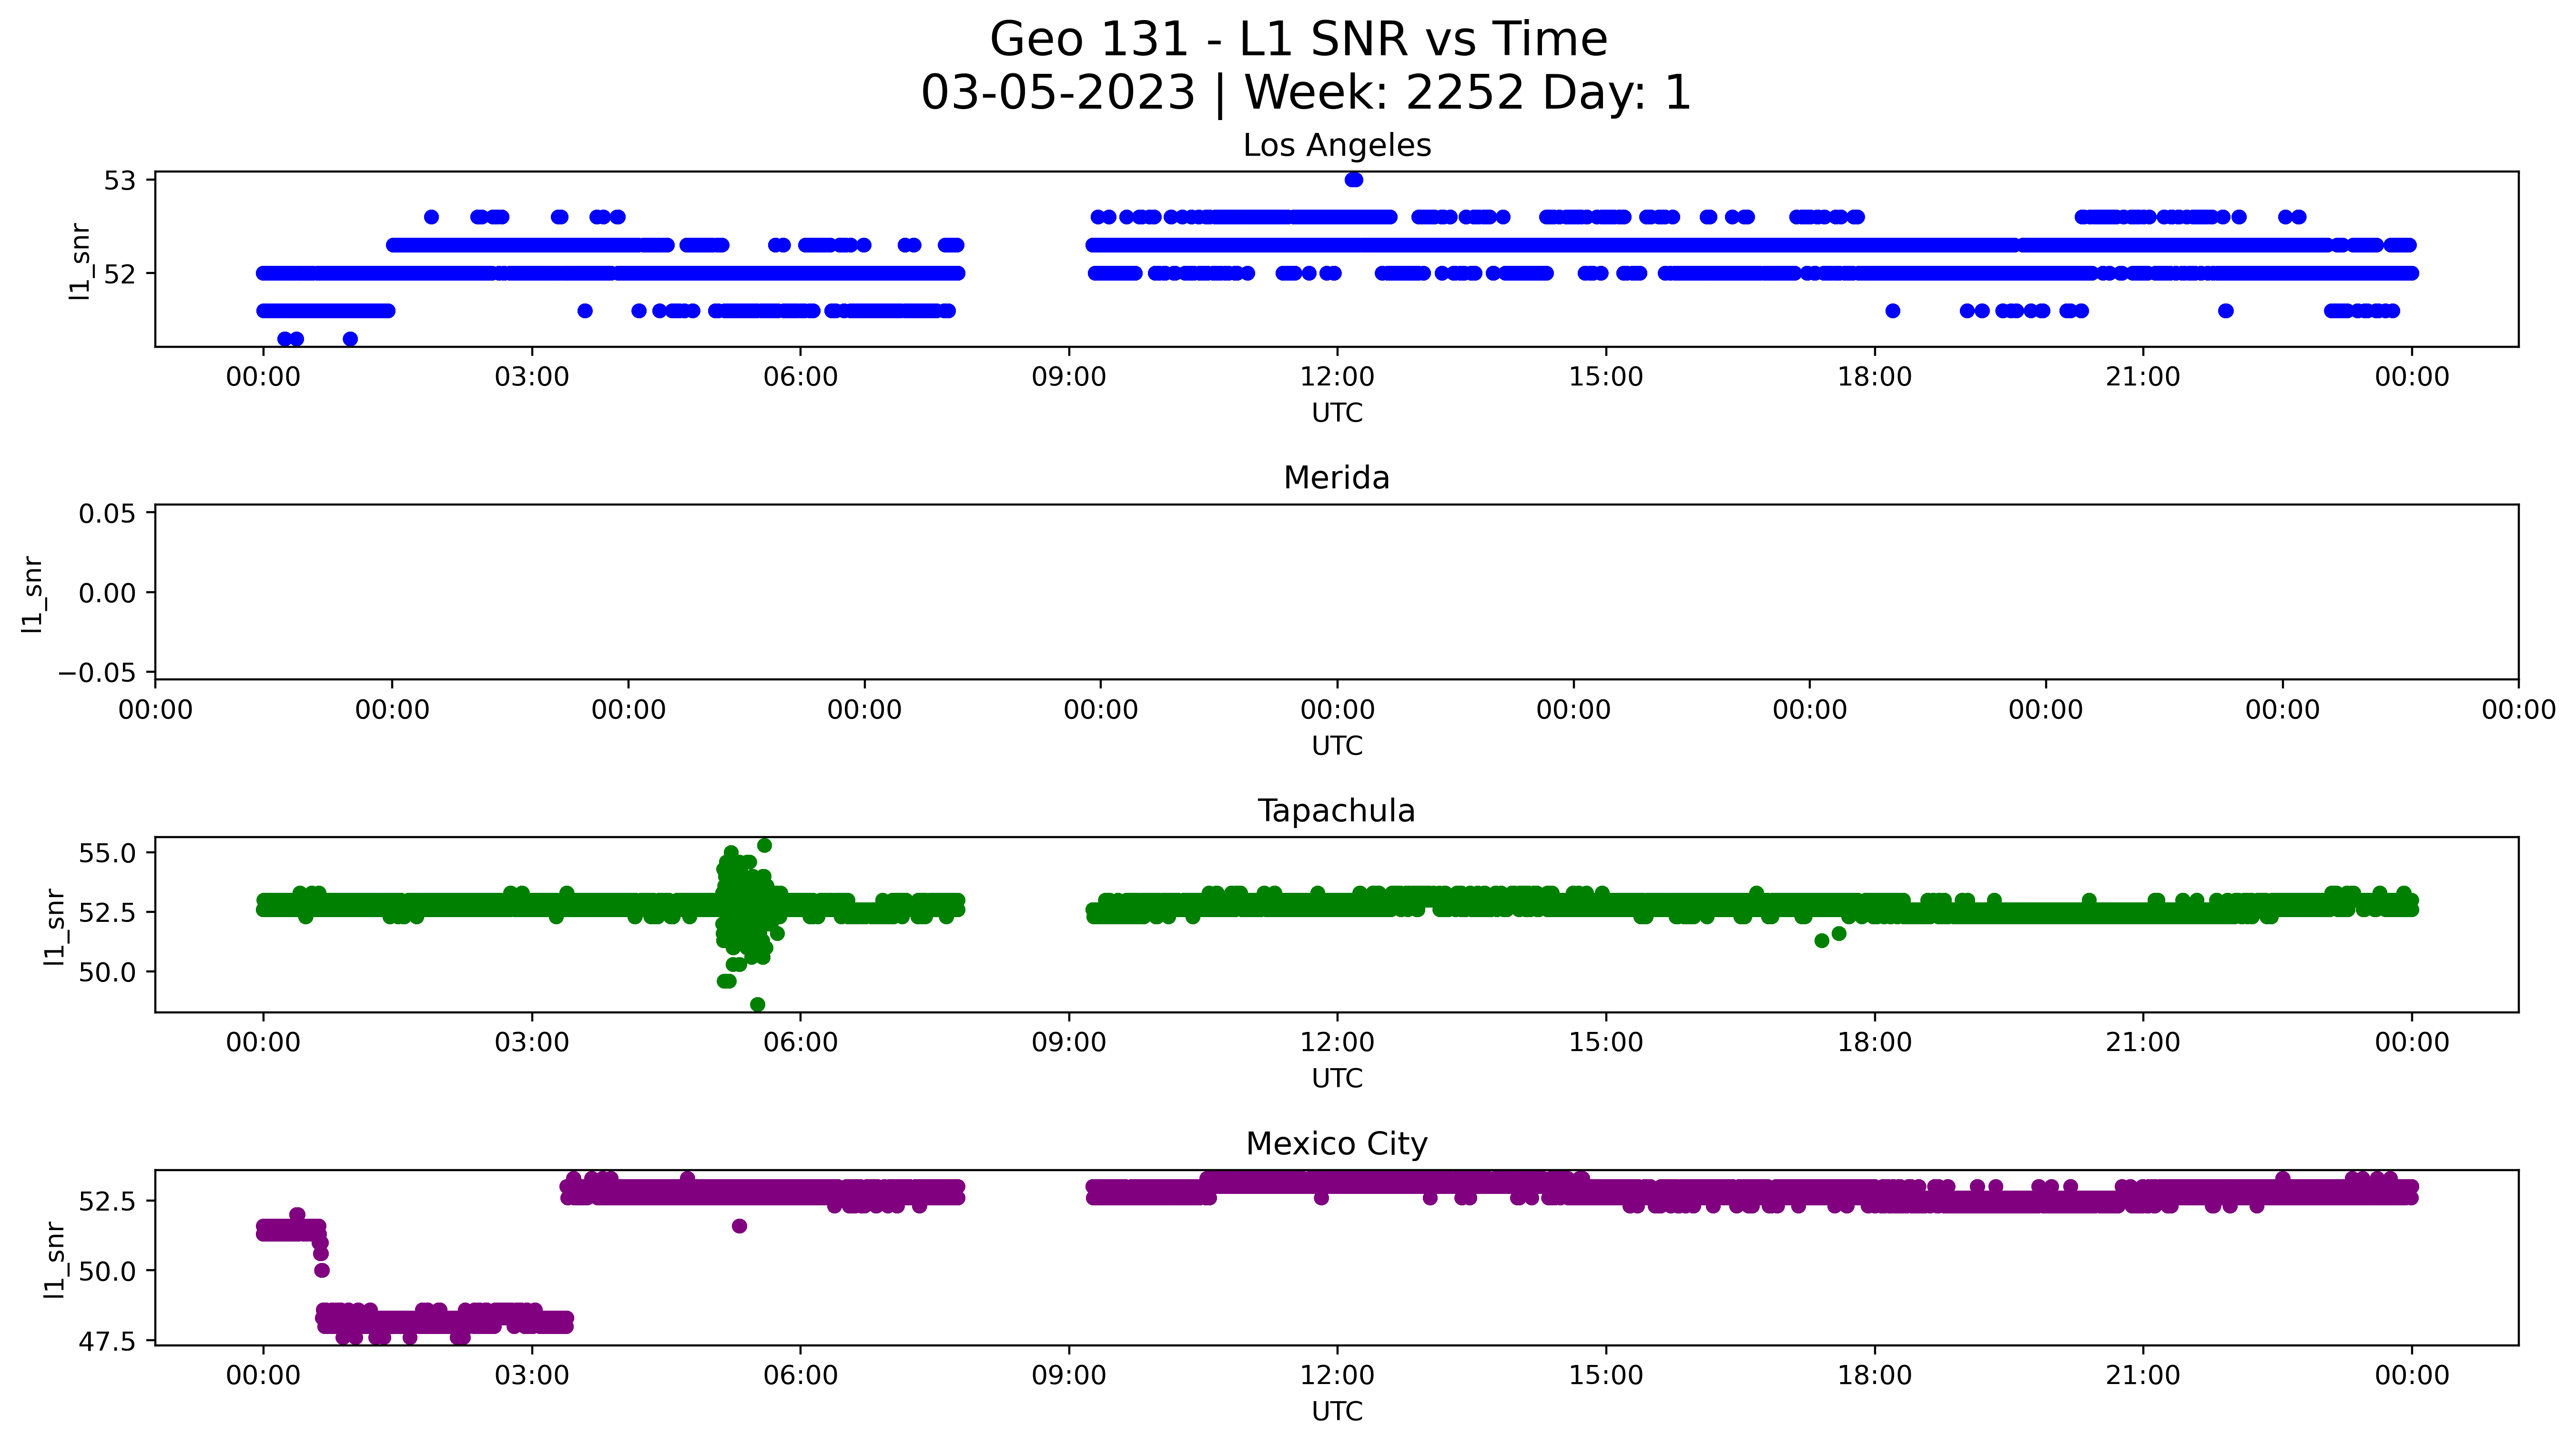Click the 'Tapachula' subplot title
This screenshot has height=1445, width=2576.
click(x=1337, y=811)
